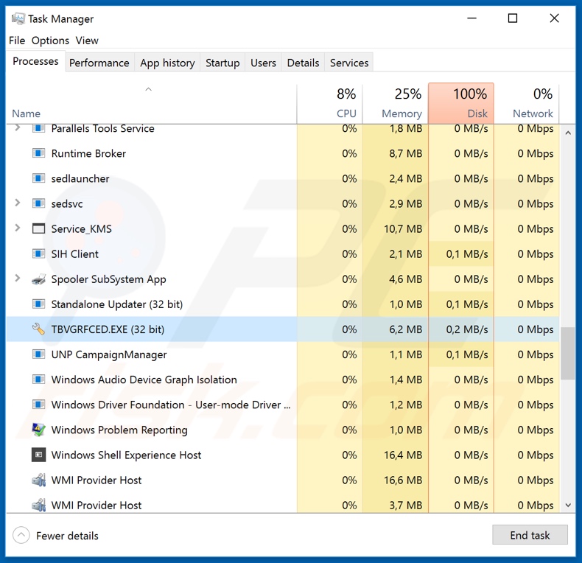The width and height of the screenshot is (582, 563).
Task: Select the TBVGRFCED.EXE (32 bit) row
Action: 282,329
